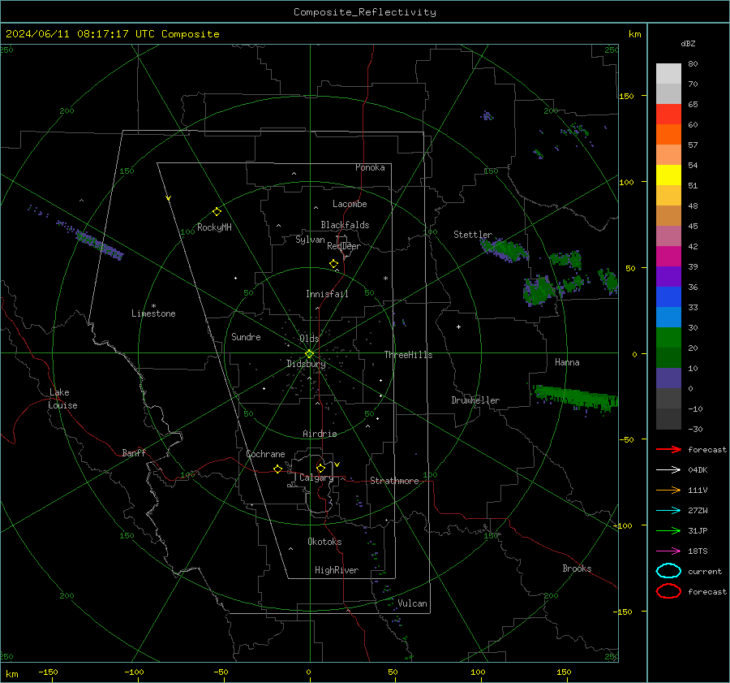Select the green 31JP arrow symbol

point(668,530)
